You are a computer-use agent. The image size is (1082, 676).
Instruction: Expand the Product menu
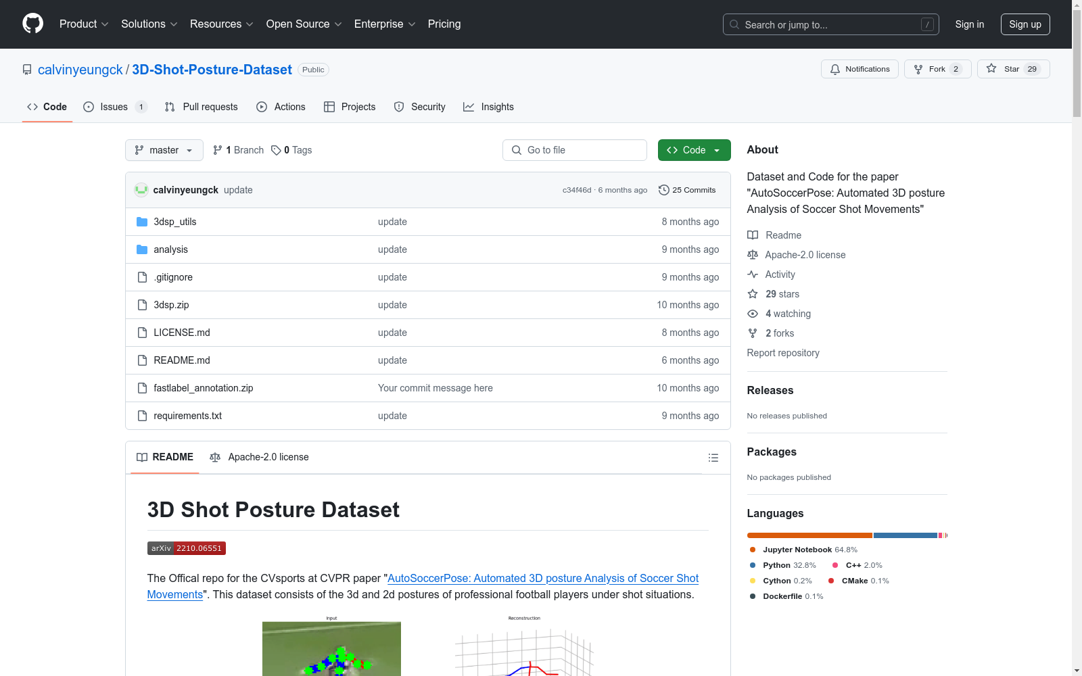click(84, 24)
